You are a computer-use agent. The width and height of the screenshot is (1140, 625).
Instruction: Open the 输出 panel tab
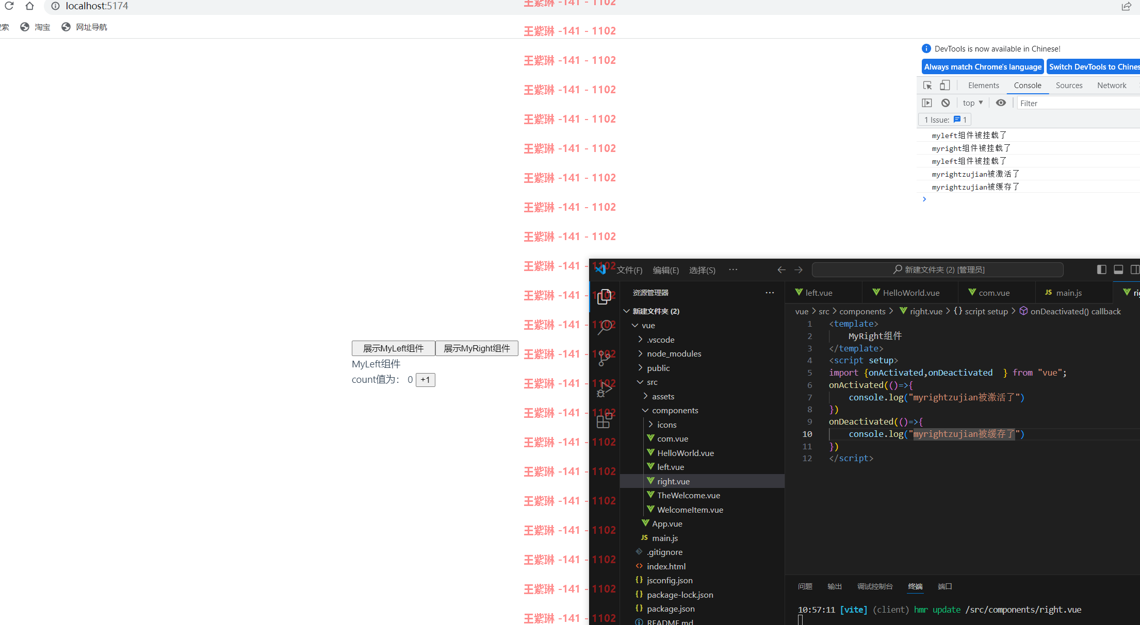pos(835,586)
